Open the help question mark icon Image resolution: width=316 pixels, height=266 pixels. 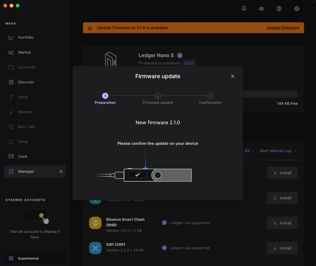(279, 9)
